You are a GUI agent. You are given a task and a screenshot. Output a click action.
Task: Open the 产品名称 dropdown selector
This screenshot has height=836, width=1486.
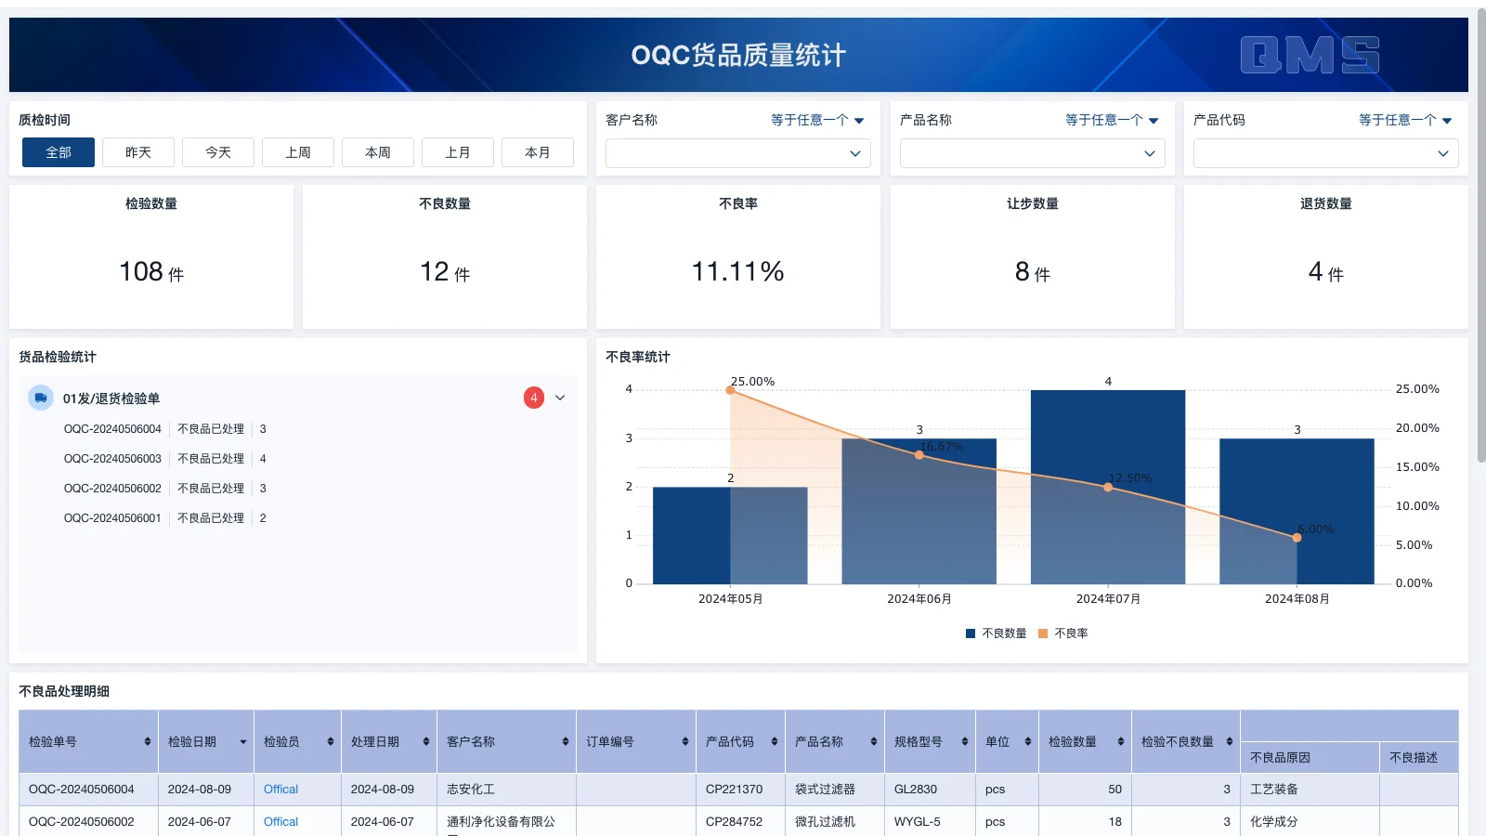point(1031,153)
